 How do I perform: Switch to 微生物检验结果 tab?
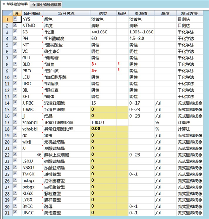(46, 5)
